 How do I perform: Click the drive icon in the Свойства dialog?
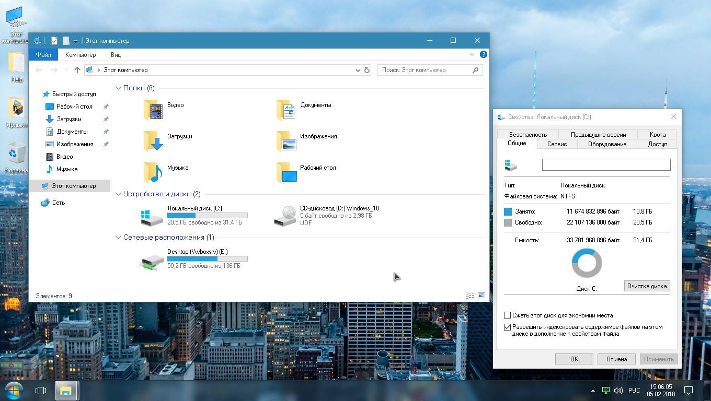point(511,165)
